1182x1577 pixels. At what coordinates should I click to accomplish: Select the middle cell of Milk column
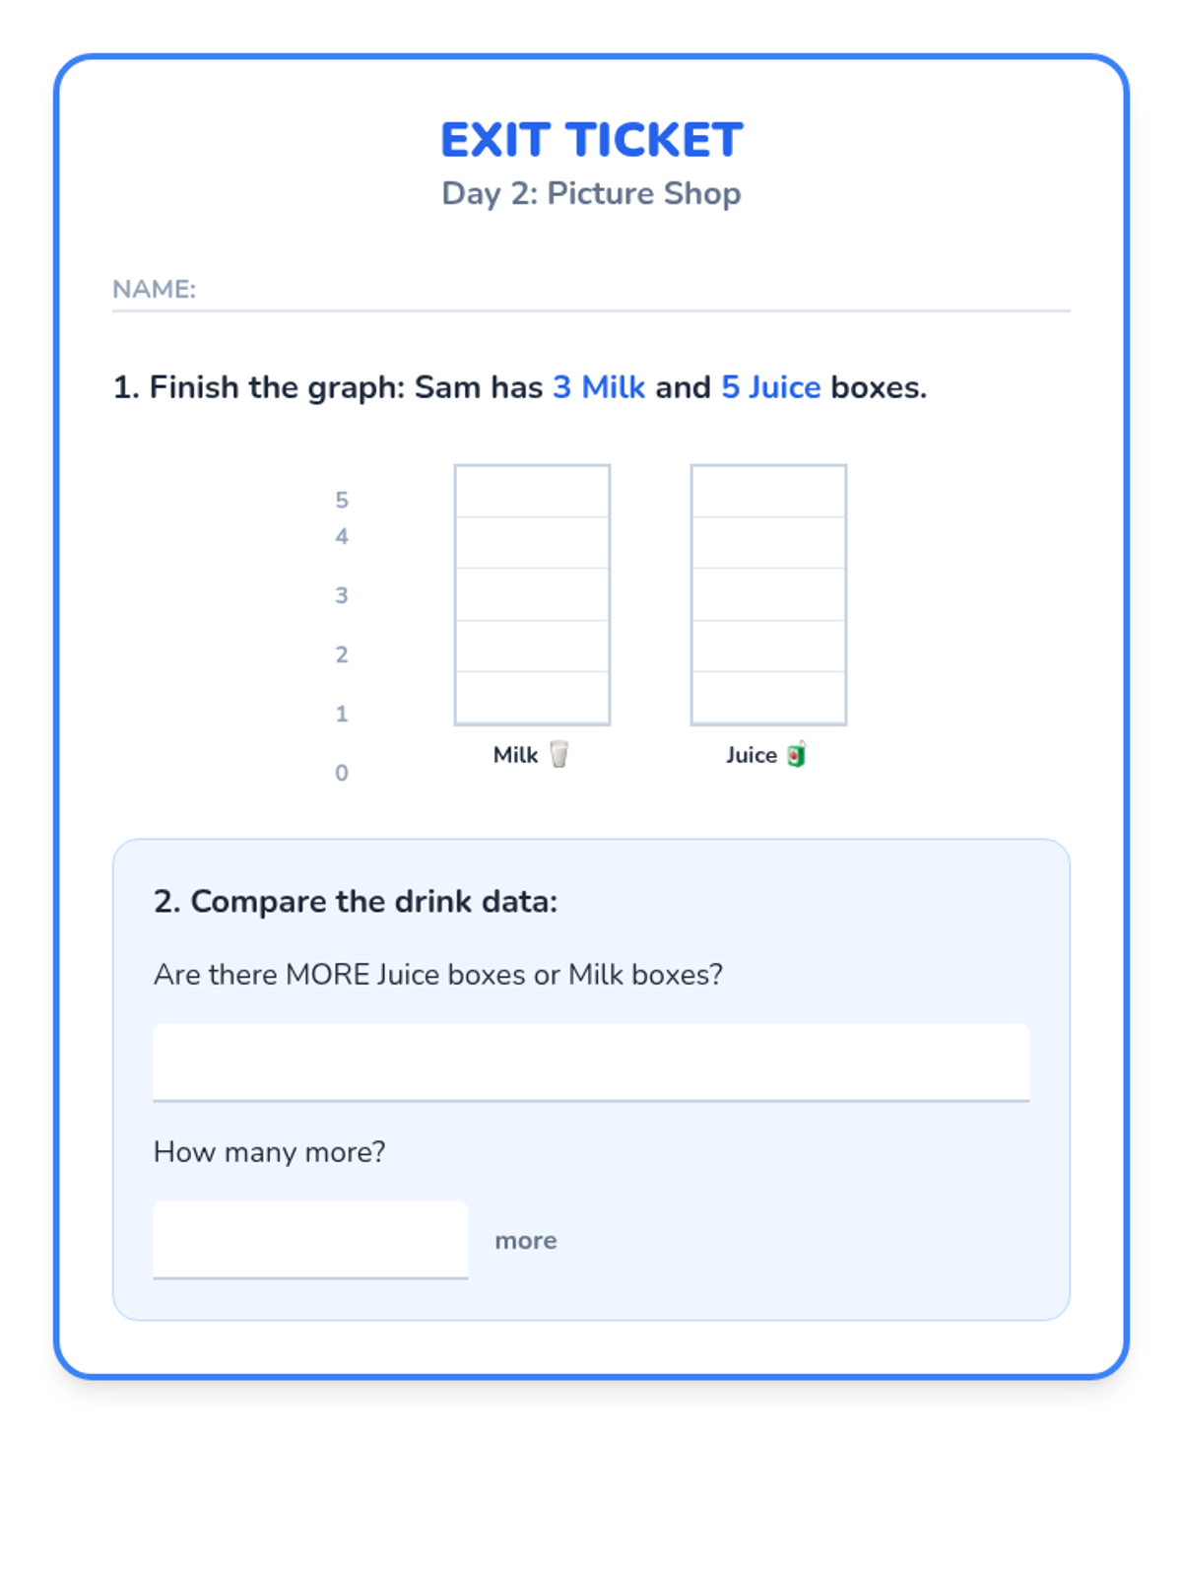tap(532, 594)
